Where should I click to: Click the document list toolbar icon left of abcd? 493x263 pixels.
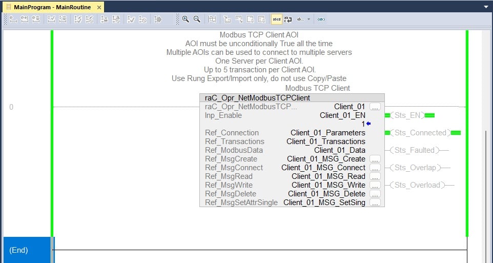[x=261, y=19]
